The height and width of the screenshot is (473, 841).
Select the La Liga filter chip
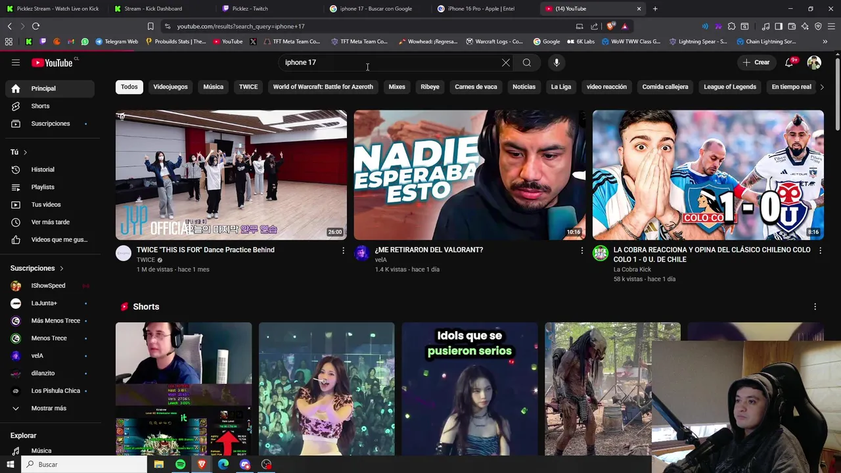click(561, 87)
